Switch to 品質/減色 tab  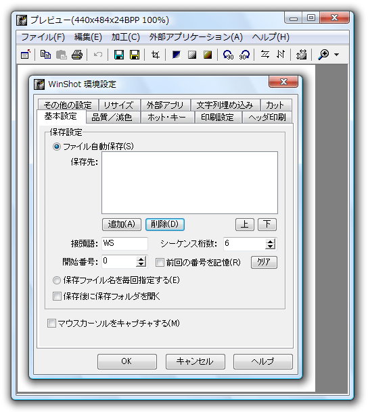tap(112, 118)
